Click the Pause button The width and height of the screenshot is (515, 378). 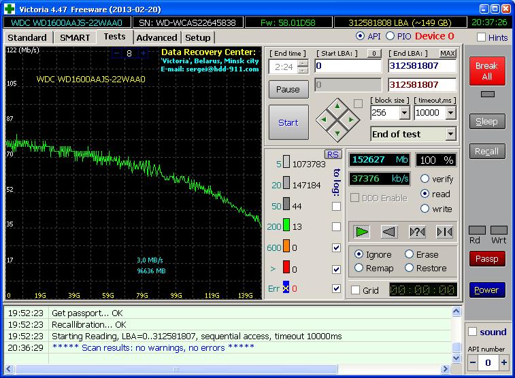pyautogui.click(x=288, y=90)
